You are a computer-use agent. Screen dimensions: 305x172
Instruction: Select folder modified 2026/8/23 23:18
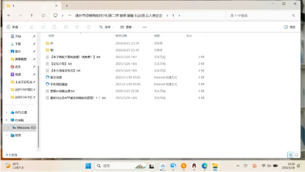tap(125, 50)
